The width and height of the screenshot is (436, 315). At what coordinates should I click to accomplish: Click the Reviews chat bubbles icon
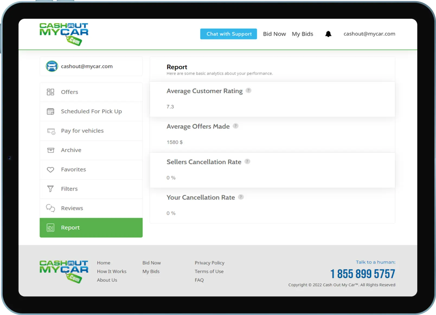[x=50, y=208]
